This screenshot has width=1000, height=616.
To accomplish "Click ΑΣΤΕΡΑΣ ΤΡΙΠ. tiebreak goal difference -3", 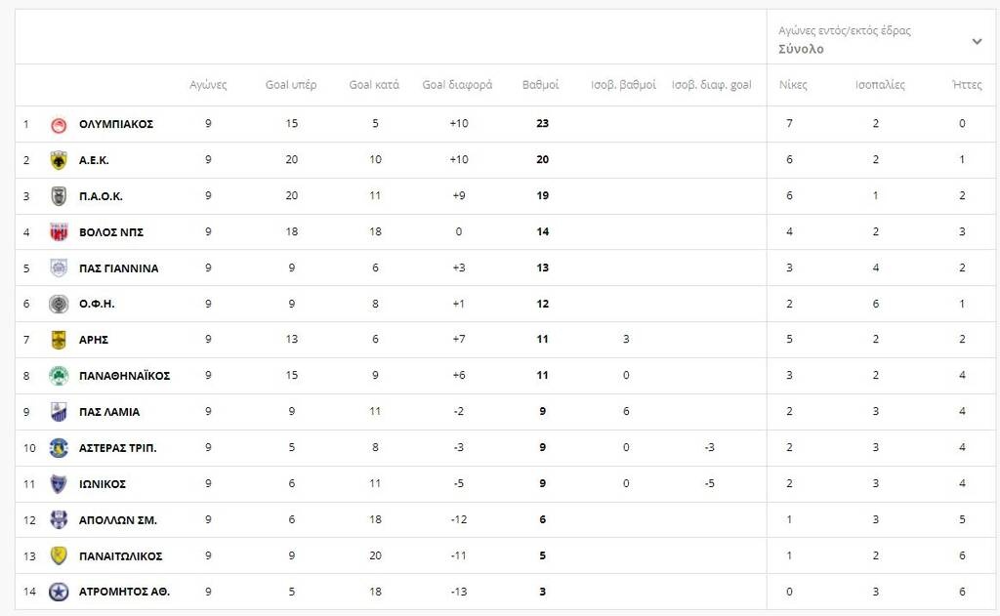I will point(709,448).
